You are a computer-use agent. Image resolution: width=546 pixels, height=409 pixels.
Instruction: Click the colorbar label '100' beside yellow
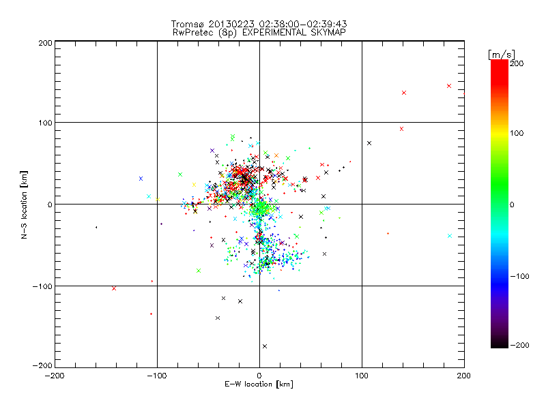pyautogui.click(x=517, y=133)
